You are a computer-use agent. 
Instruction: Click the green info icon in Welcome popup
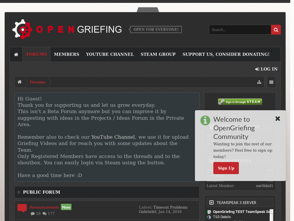pyautogui.click(x=205, y=121)
